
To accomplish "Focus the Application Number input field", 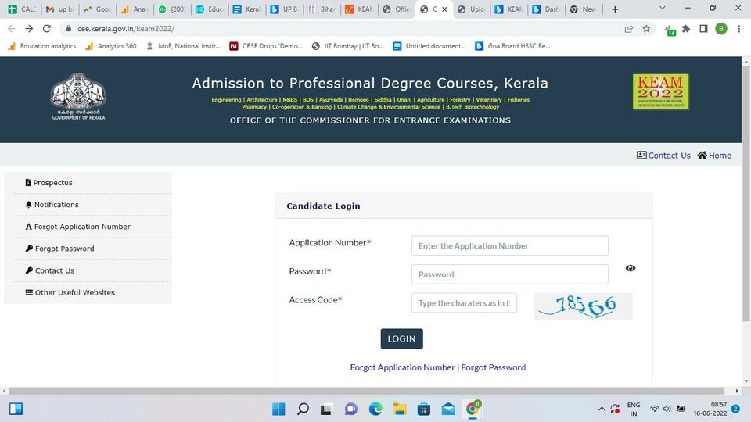I will click(509, 246).
